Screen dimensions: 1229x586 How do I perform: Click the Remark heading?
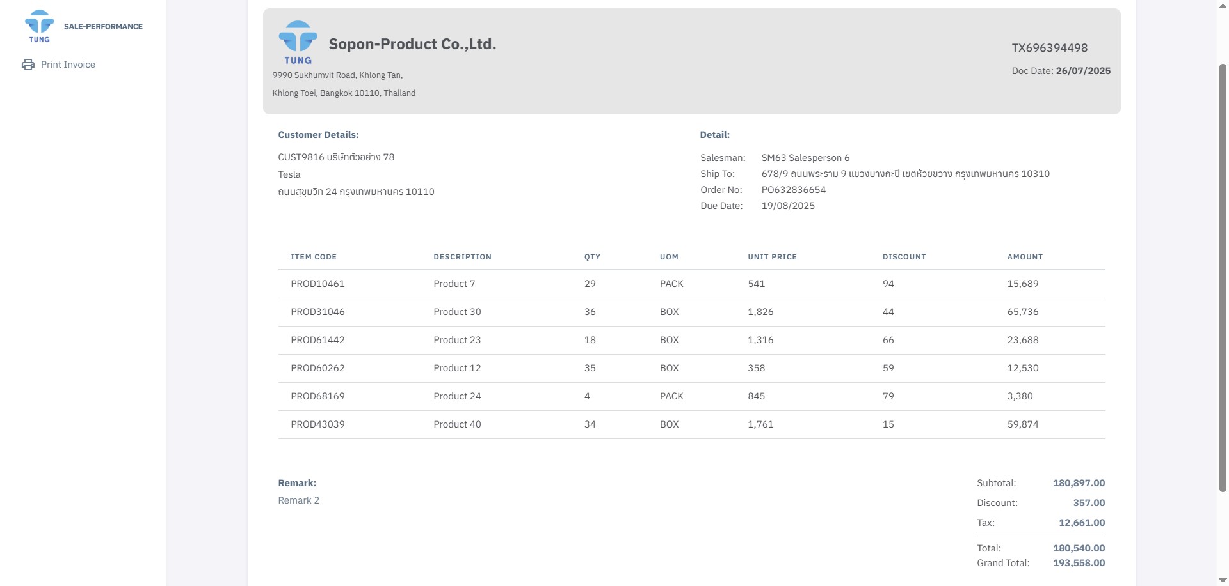[297, 483]
